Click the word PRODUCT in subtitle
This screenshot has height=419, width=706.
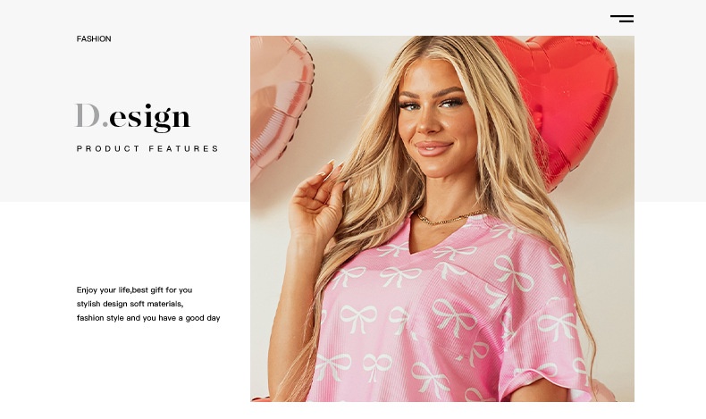[108, 148]
